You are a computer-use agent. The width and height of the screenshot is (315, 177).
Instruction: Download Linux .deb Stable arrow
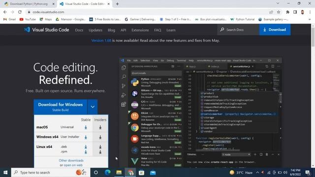(x=86, y=147)
